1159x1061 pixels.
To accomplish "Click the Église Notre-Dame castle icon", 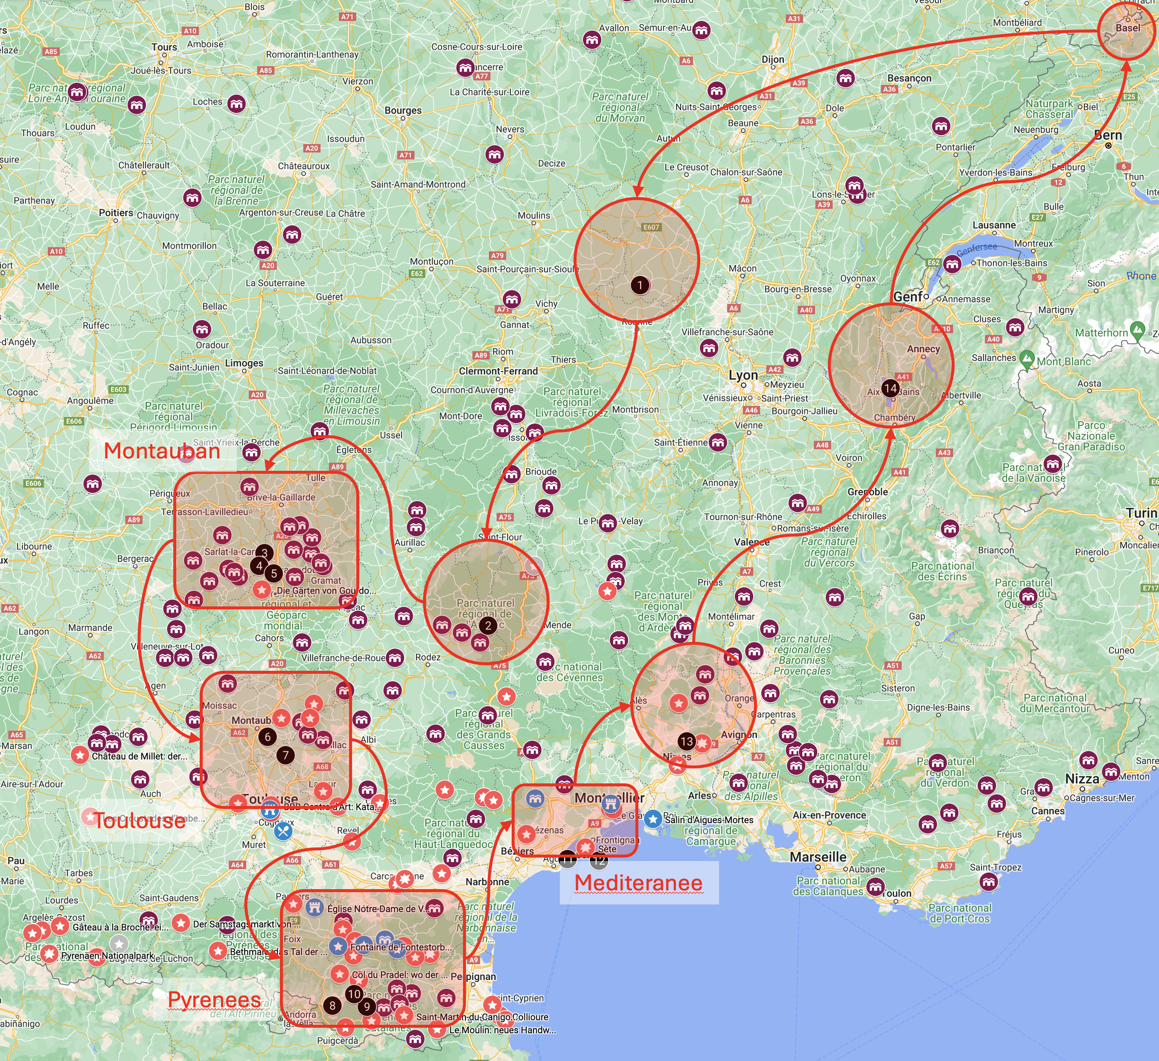I will pos(314,907).
